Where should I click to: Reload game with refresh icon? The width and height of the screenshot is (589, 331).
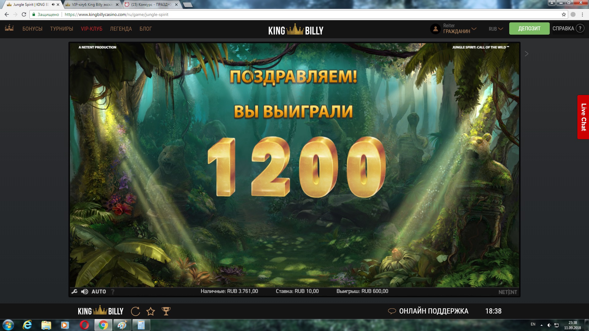pos(135,311)
